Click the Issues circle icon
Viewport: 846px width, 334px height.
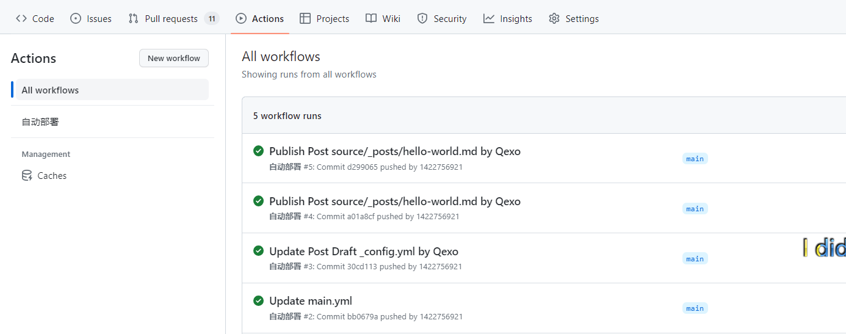pos(76,18)
